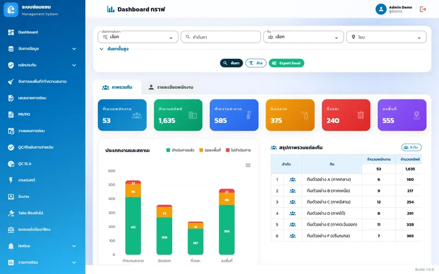Open the ทีม selection dropdown
Viewport: 439px width, 274px height.
coord(303,37)
